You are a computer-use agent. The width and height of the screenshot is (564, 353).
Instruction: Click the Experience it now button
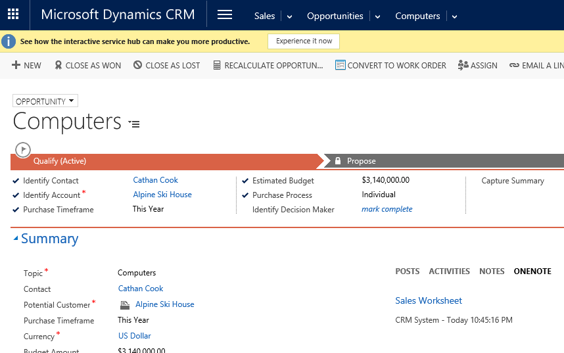[304, 41]
